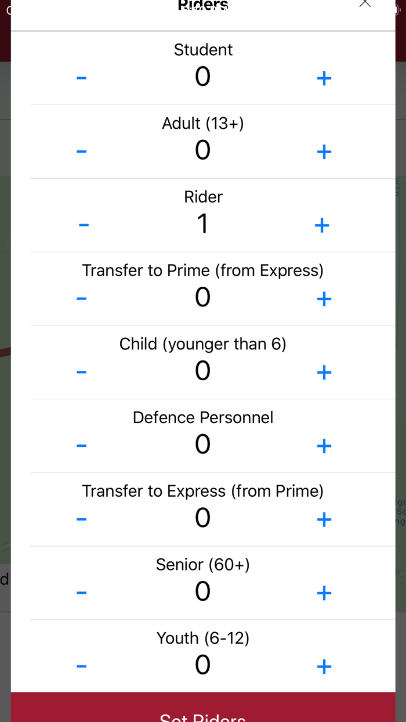Screen dimensions: 406x722
Task: Decrease the Transfer to Express count
Action: coord(82,519)
